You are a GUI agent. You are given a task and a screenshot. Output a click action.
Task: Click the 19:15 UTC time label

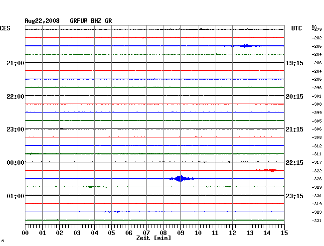tap(295, 63)
